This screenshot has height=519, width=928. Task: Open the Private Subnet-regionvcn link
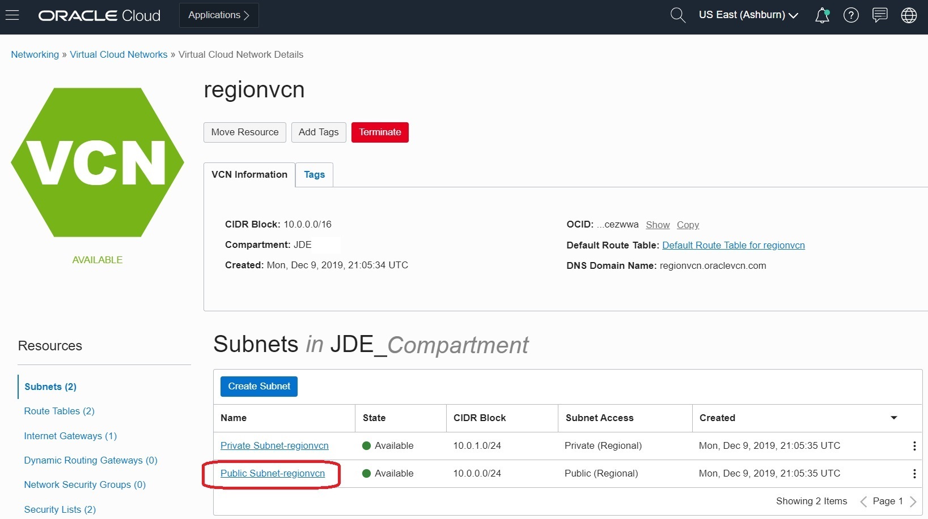click(x=274, y=446)
